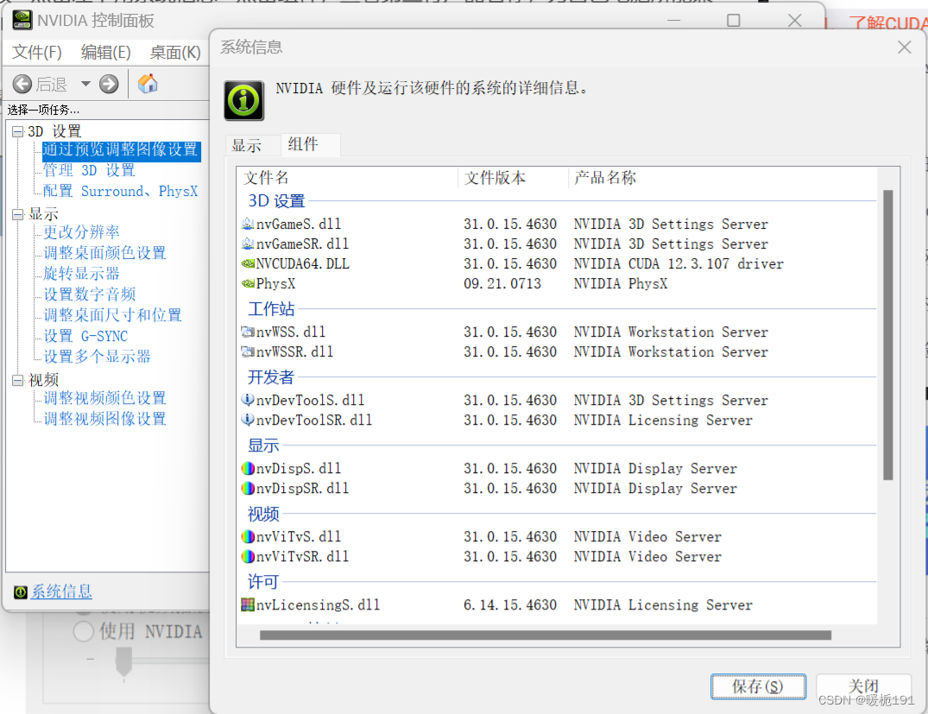Open the 文件(F) menu
This screenshot has height=714, width=928.
tap(37, 53)
